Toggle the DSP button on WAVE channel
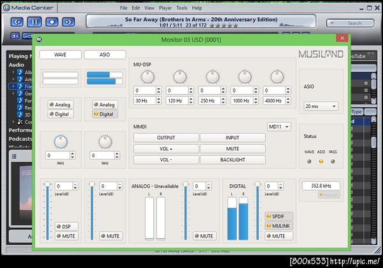Viewport: 383px width, 268px height. point(66,226)
